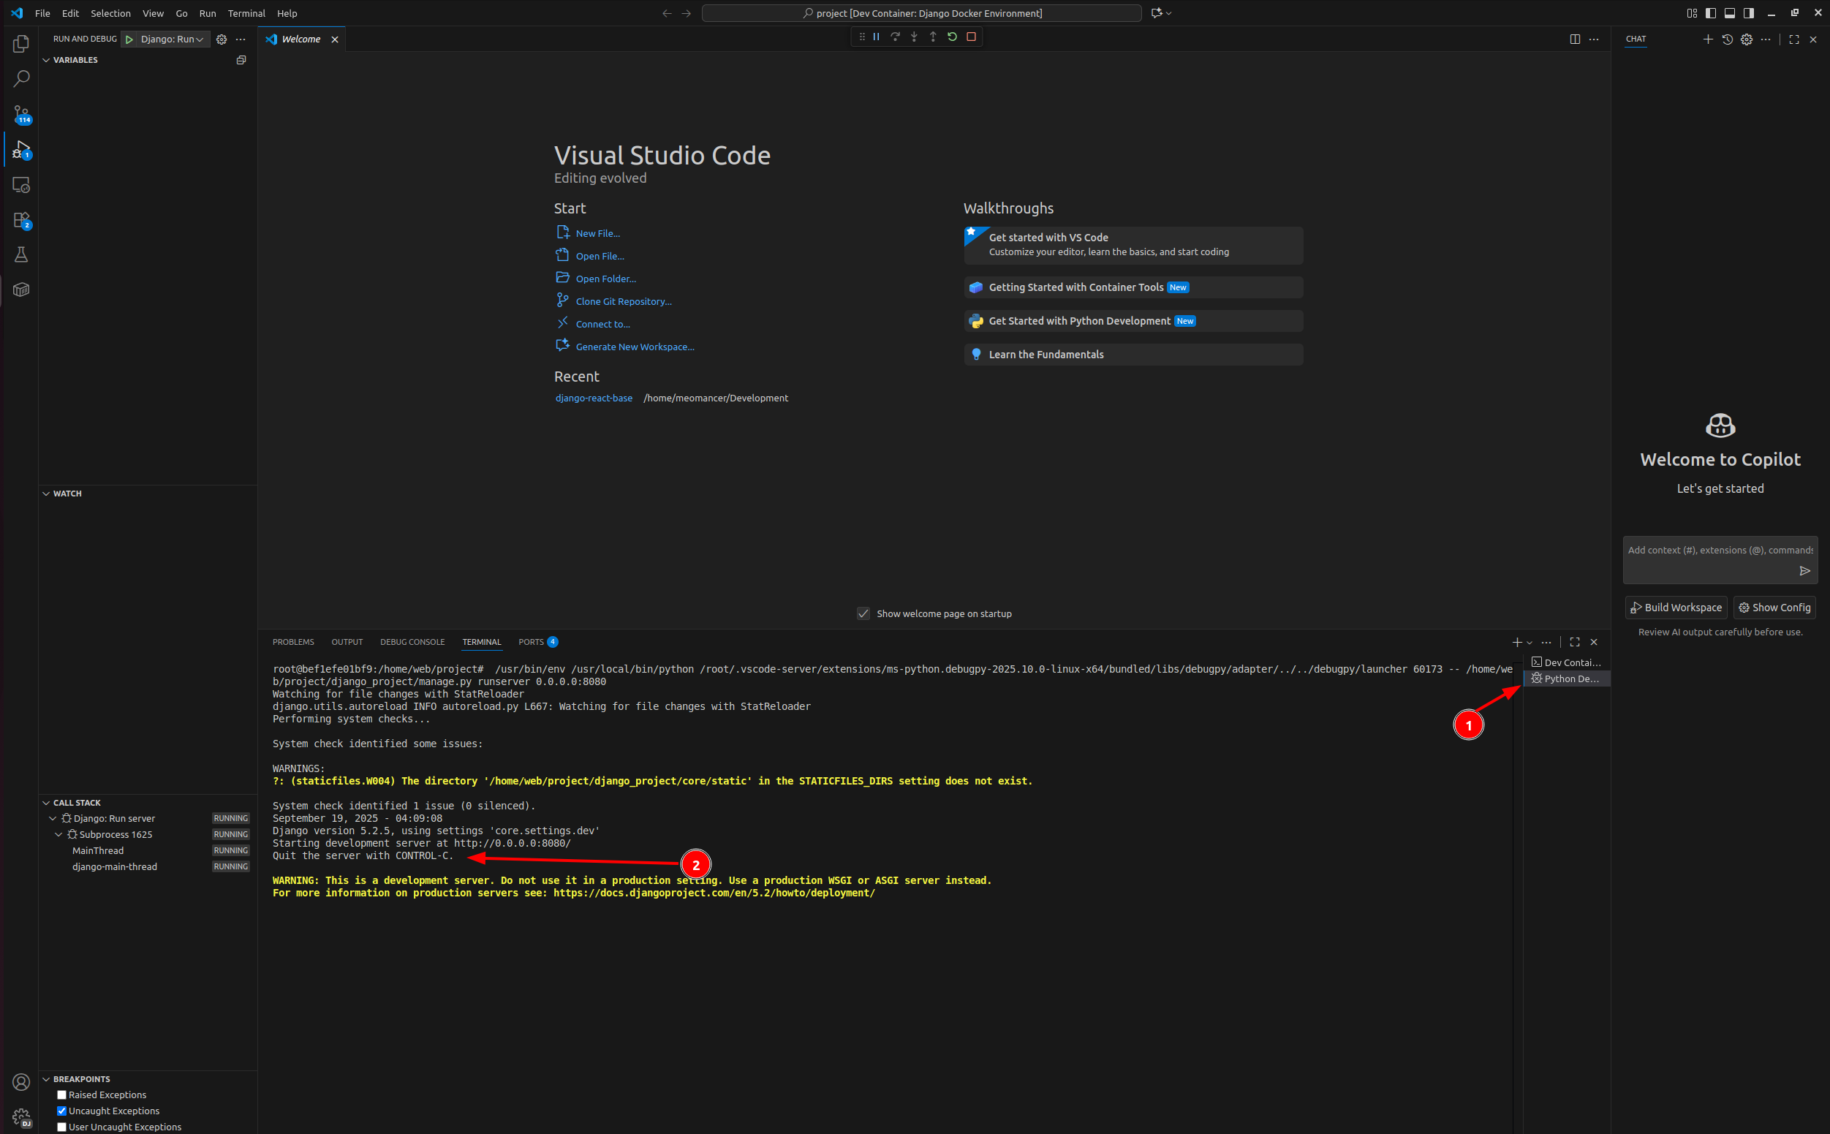Open the Extensions view in activity bar

[x=21, y=220]
